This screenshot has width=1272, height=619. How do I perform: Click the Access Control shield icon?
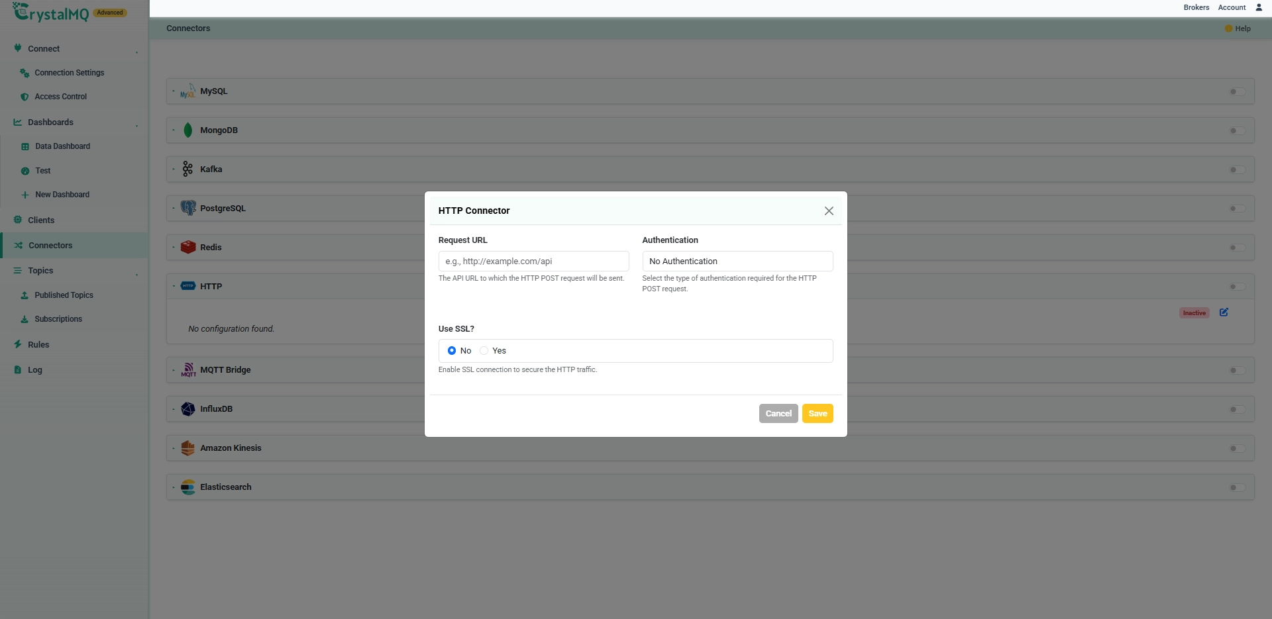click(25, 97)
